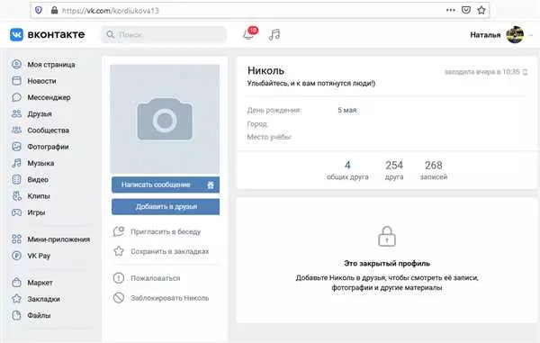
Task: Click the search magnifier icon
Action: click(110, 34)
